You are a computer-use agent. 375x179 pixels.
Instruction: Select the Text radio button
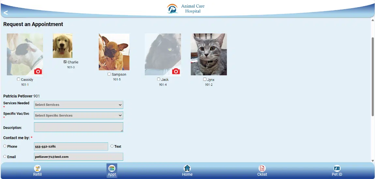112,146
